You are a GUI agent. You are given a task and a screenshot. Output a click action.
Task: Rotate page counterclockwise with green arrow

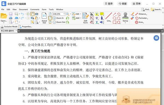pos(68,18)
